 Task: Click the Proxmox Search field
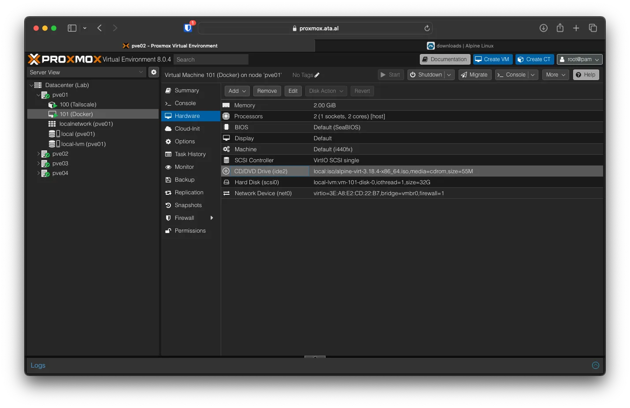point(211,59)
